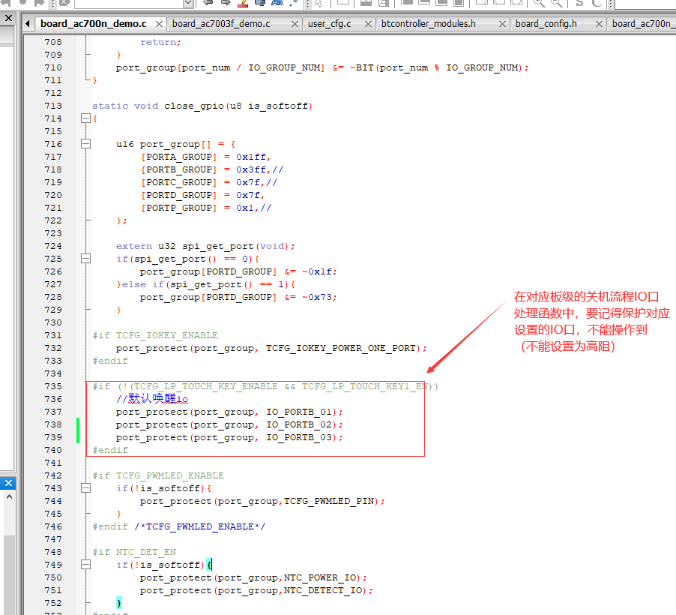The image size is (676, 615).
Task: Close the board_ac700n_demo.c tab
Action: click(x=159, y=24)
